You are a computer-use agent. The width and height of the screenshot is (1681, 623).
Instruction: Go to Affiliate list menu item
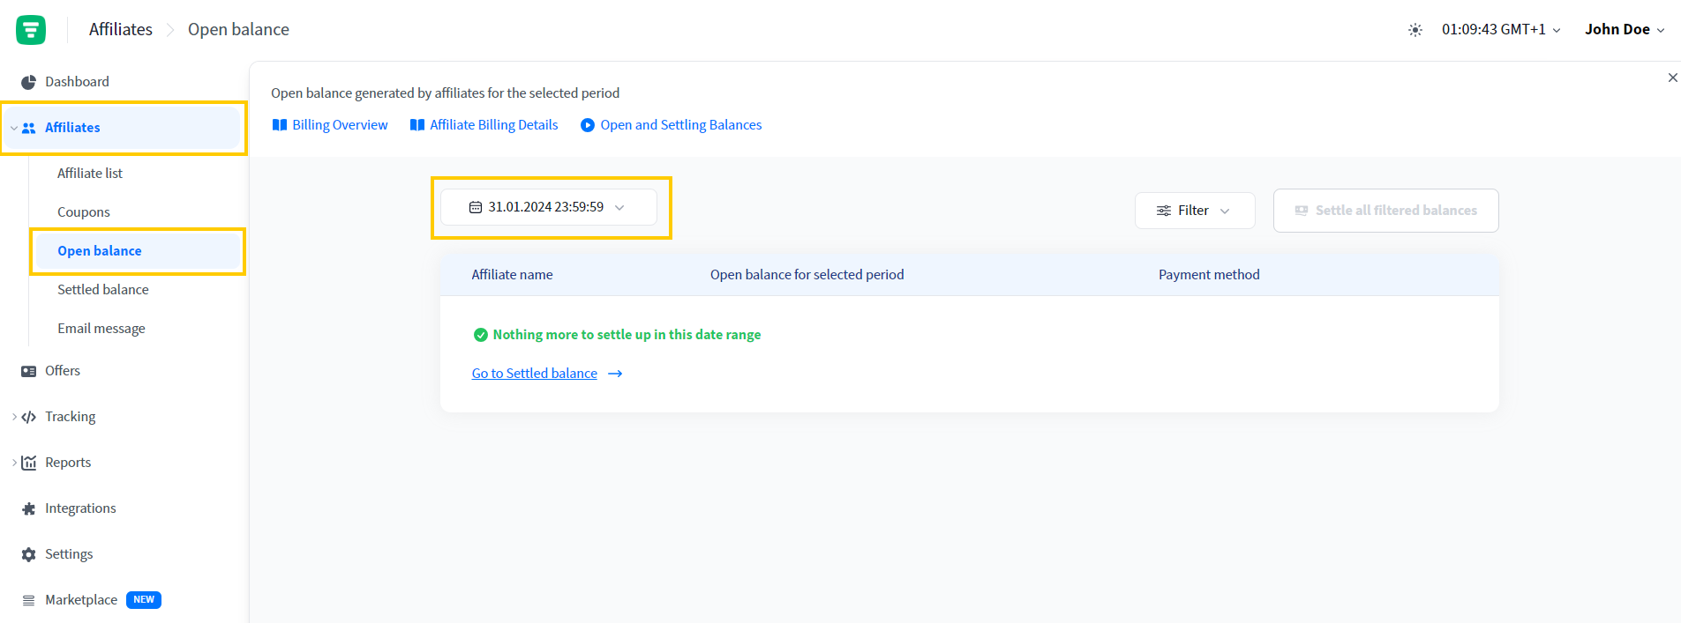pos(90,174)
